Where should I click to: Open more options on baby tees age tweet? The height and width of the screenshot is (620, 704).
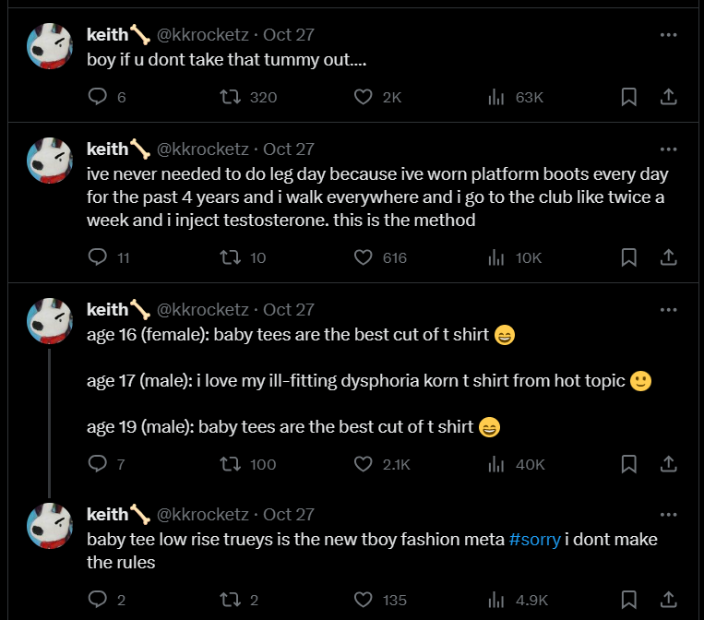click(x=669, y=309)
